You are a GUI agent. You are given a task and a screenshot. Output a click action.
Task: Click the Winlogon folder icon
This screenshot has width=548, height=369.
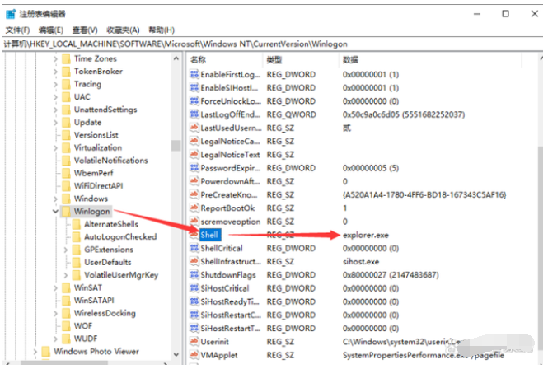(x=65, y=212)
